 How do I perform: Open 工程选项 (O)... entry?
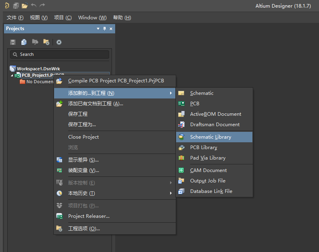(x=115, y=229)
